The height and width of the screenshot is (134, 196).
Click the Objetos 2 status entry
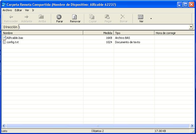[x=98, y=131]
